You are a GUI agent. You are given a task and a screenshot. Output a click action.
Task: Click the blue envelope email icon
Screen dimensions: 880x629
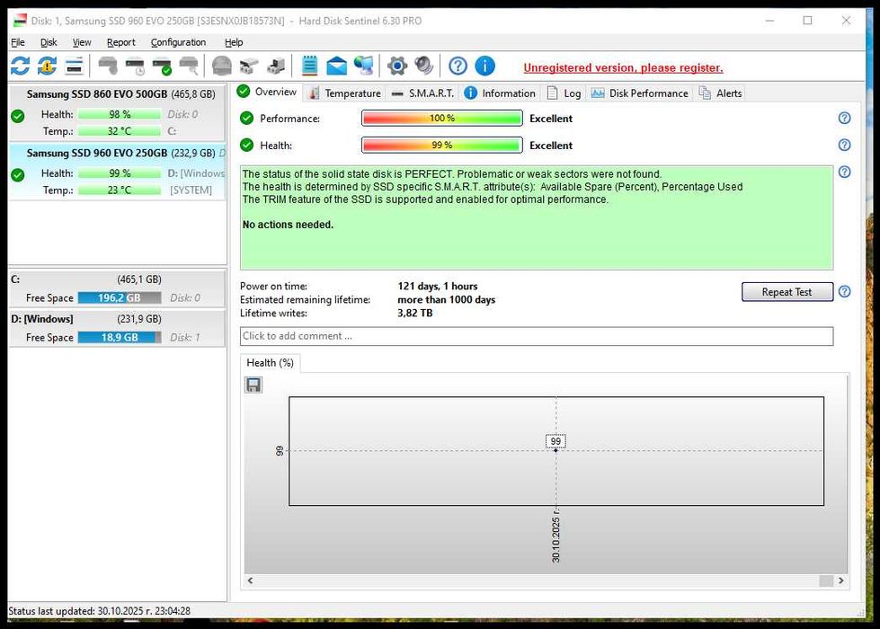click(x=337, y=66)
